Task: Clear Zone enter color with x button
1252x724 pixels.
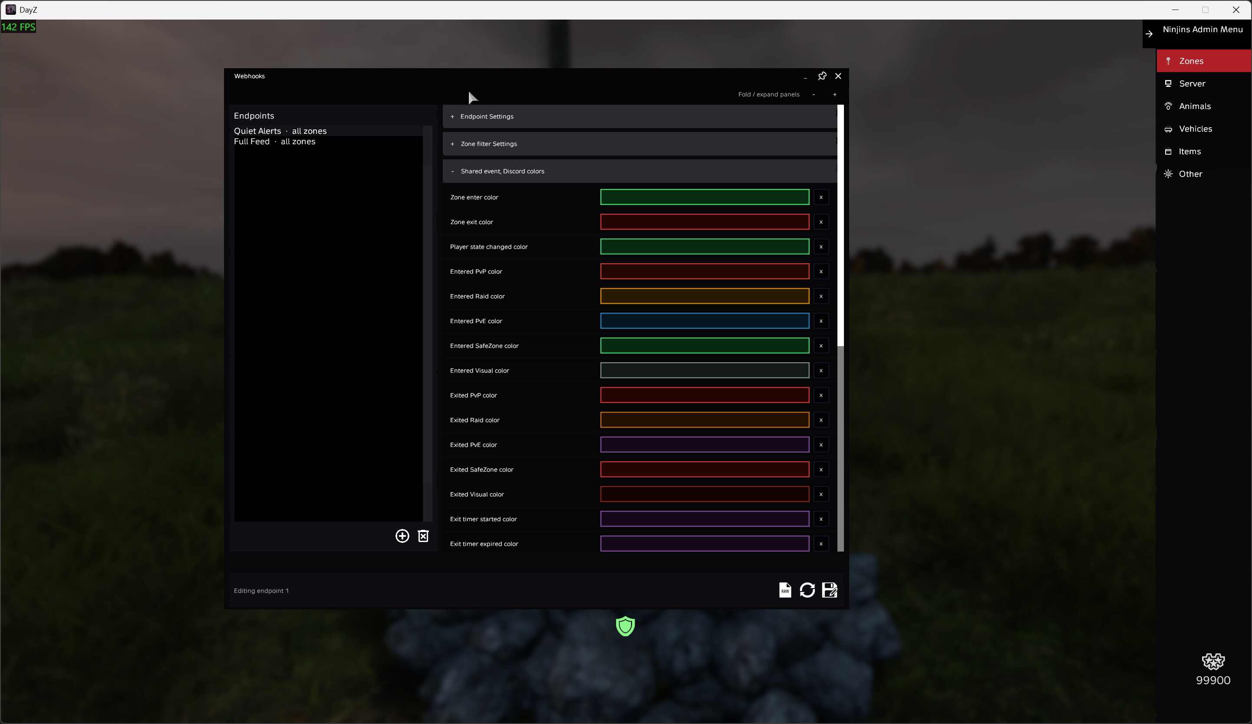Action: 821,197
